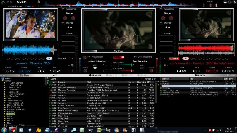Click the Fade Transition label
Screen dimensions: 237x133
[x=140, y=61]
